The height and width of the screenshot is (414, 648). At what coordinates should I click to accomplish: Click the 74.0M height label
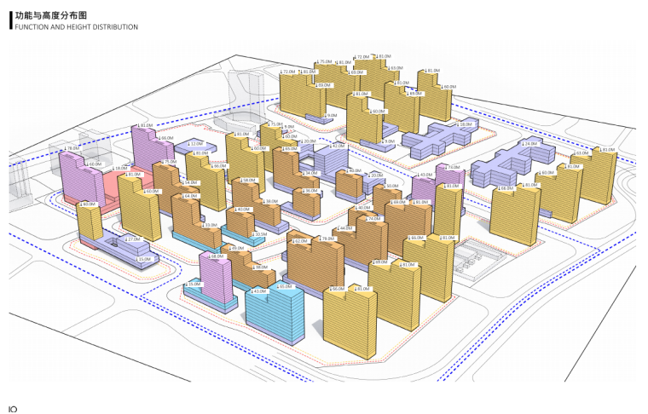pos(373,219)
